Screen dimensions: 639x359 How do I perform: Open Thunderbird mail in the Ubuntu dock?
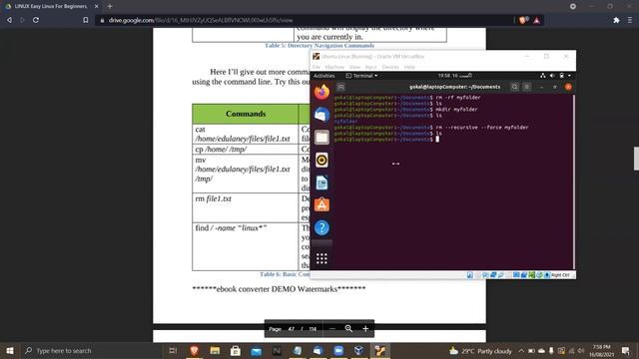(321, 115)
